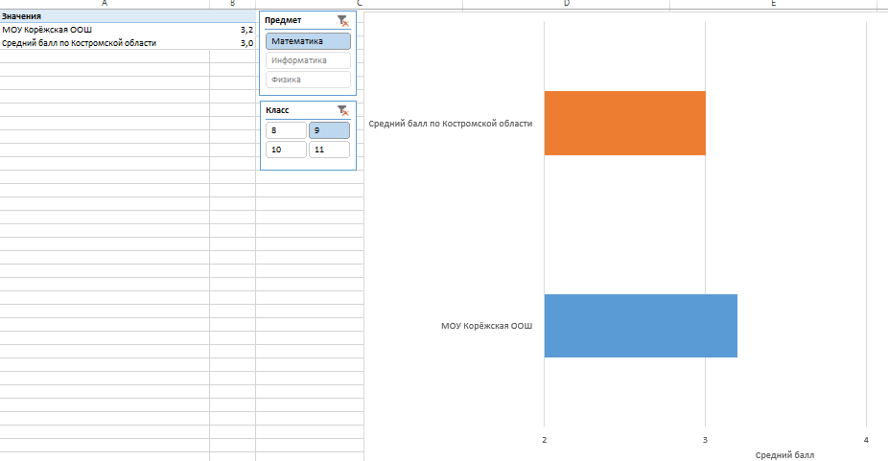
Task: Click chart axis label Средний балл по Костромской области
Action: (450, 124)
